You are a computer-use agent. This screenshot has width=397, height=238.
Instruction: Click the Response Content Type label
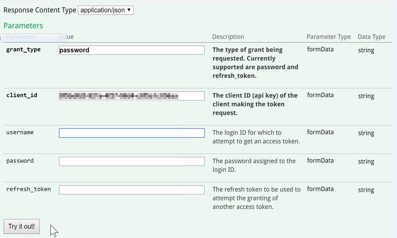[x=39, y=10]
